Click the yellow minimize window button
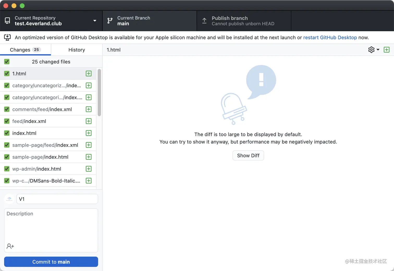 click(14, 6)
